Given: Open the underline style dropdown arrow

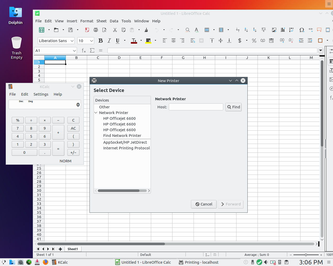Looking at the screenshot, I should click(125, 41).
